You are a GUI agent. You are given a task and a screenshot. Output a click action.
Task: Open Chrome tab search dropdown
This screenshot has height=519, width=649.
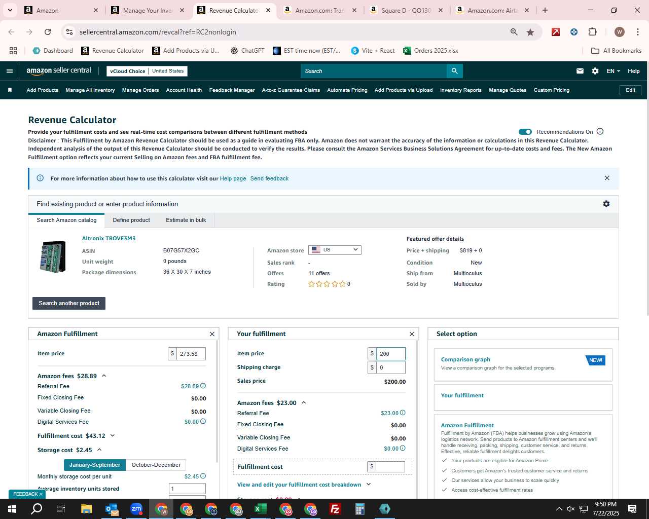pyautogui.click(x=10, y=10)
